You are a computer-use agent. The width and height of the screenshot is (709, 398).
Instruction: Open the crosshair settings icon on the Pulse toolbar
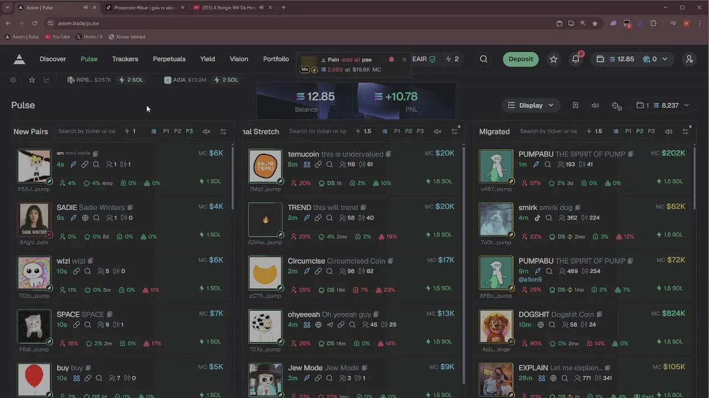(616, 106)
